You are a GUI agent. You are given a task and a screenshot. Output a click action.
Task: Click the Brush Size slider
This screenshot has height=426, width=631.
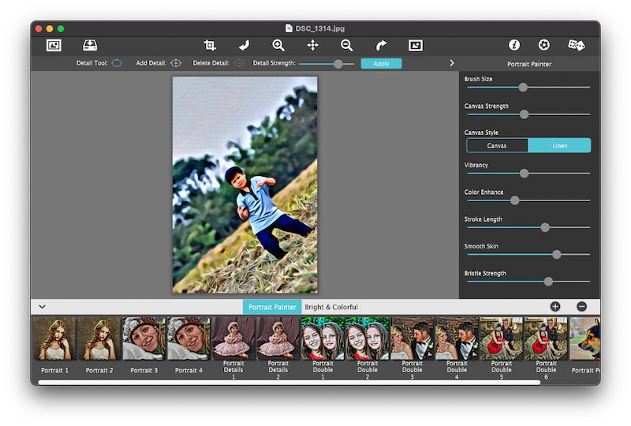coord(523,88)
